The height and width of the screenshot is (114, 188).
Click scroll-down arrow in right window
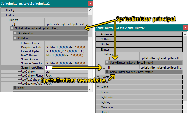[185, 111]
